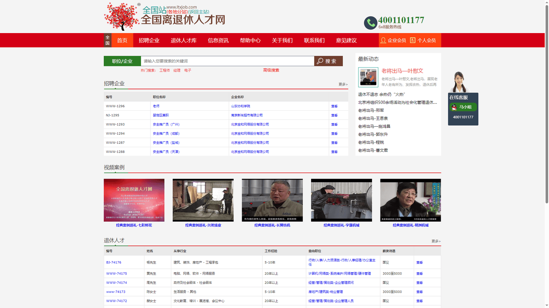The image size is (549, 308).
Task: Click 高级搜索 advanced search link
Action: [271, 70]
